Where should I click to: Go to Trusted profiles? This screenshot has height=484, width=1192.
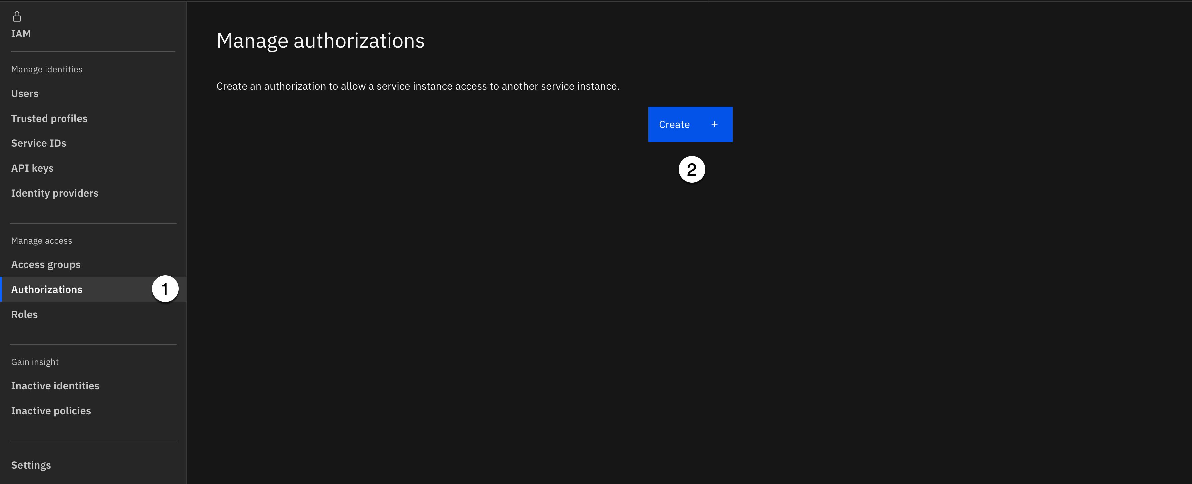[x=49, y=118]
